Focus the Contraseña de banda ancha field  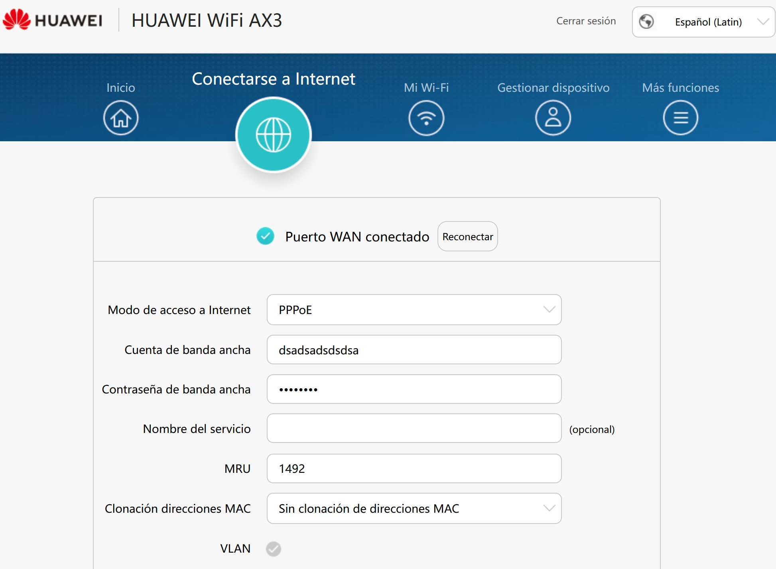[414, 389]
